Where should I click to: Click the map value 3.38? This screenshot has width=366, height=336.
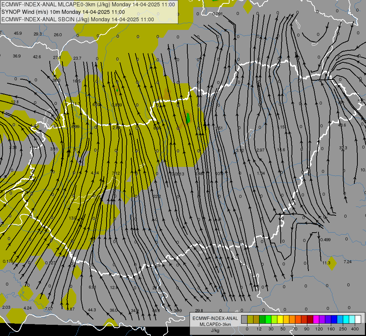(x=13, y=147)
